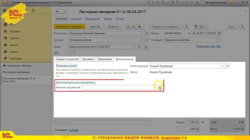Open the Доставка tab

(x=88, y=59)
